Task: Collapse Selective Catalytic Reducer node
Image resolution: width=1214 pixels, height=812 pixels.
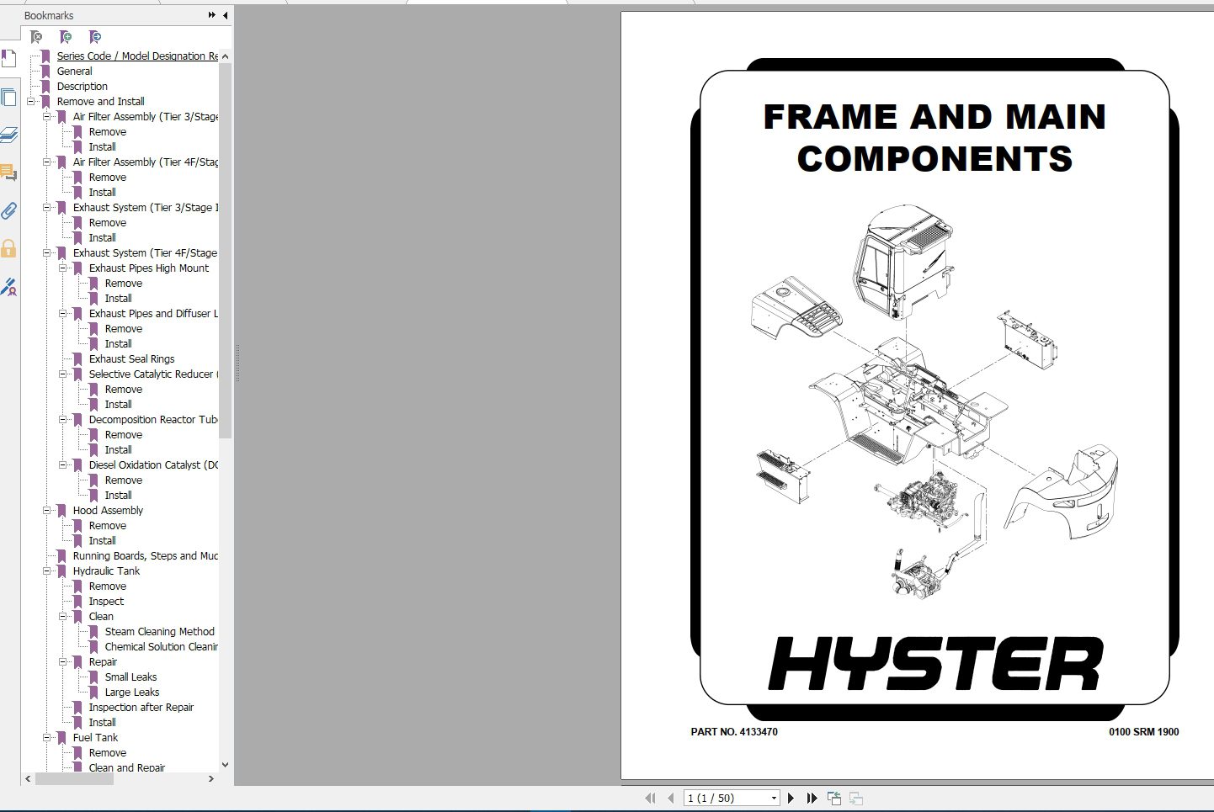Action: (x=63, y=374)
